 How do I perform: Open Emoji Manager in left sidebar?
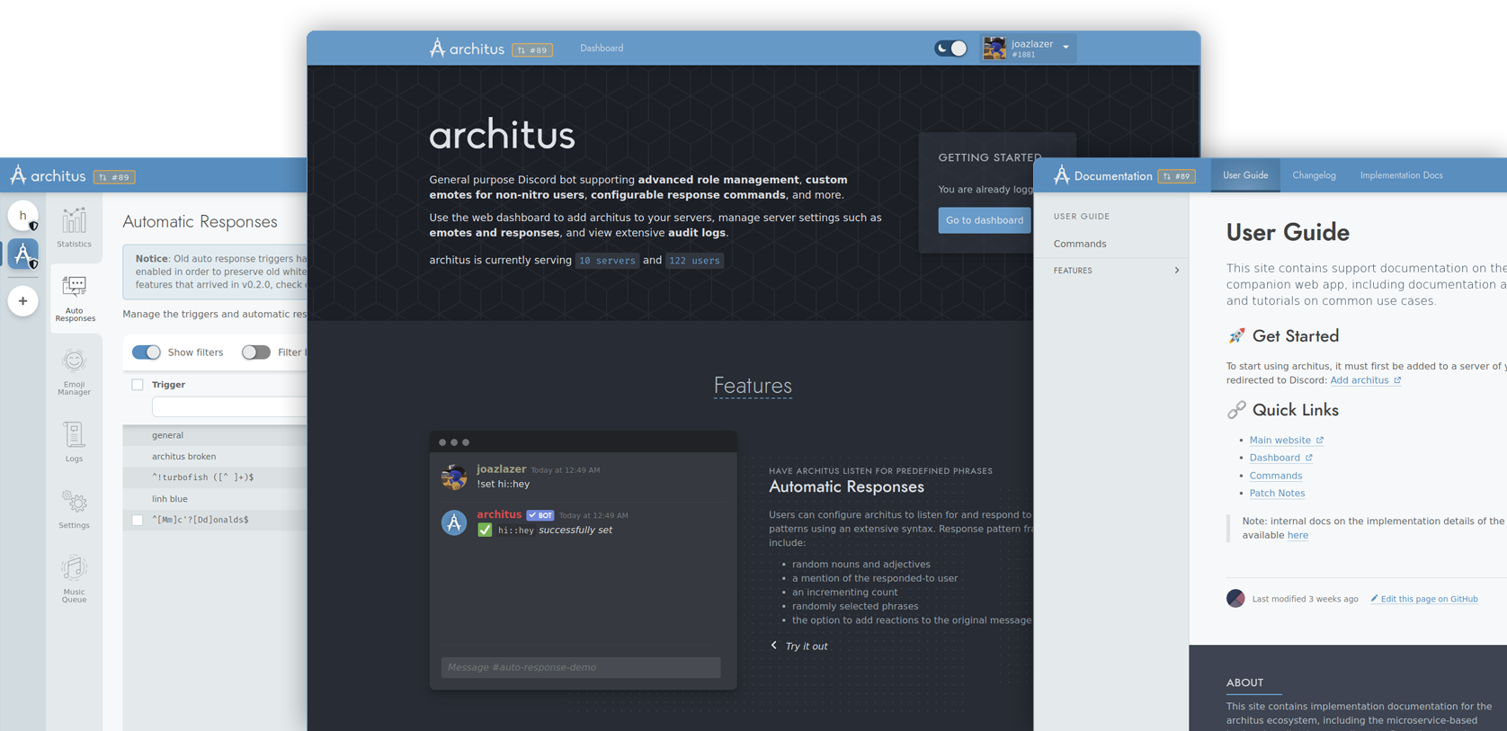(x=74, y=373)
